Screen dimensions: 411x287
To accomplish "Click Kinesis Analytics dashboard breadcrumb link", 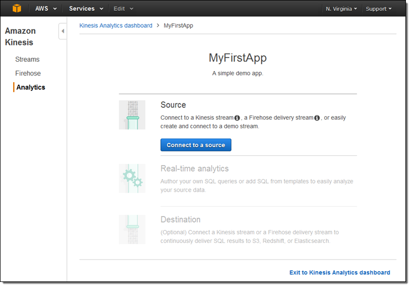I will click(116, 25).
